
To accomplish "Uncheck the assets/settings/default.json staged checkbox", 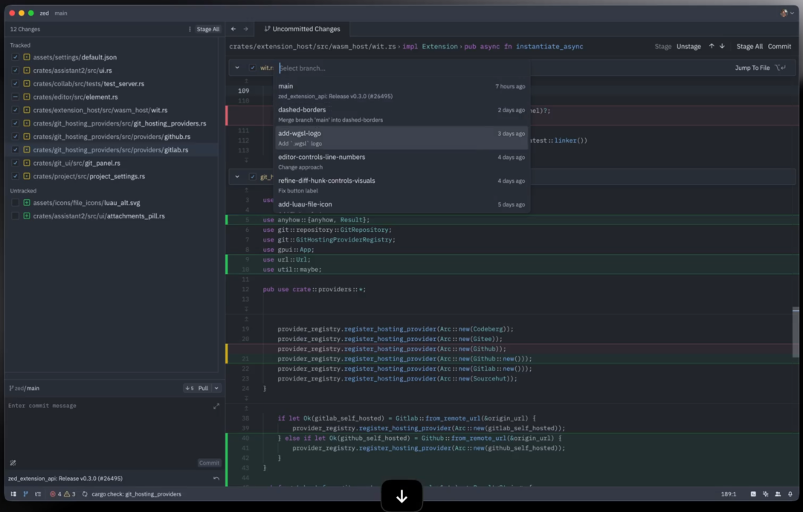I will point(15,57).
